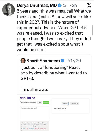Click the vertical scrollbar handle

coord(93,30)
